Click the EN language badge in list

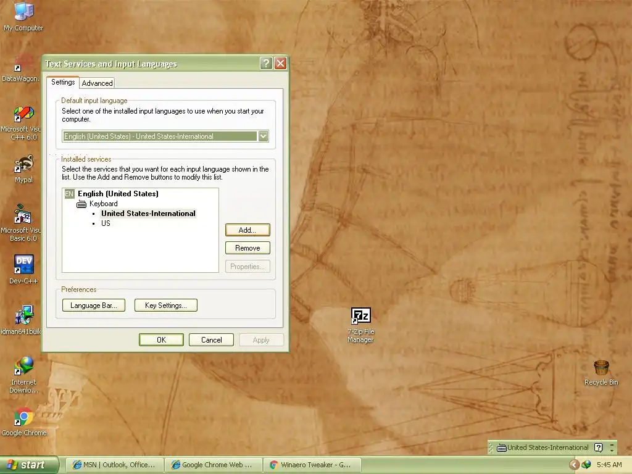pyautogui.click(x=69, y=194)
